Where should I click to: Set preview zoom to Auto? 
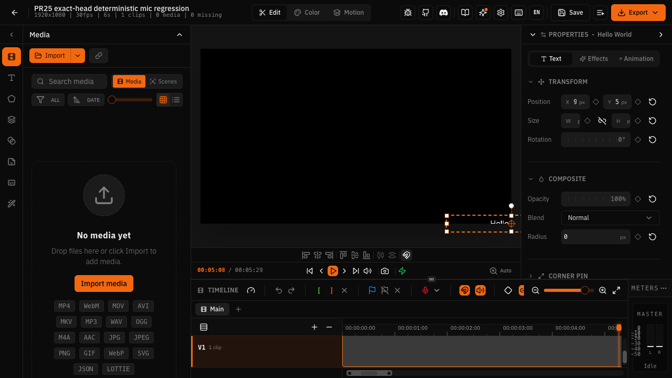coord(500,271)
